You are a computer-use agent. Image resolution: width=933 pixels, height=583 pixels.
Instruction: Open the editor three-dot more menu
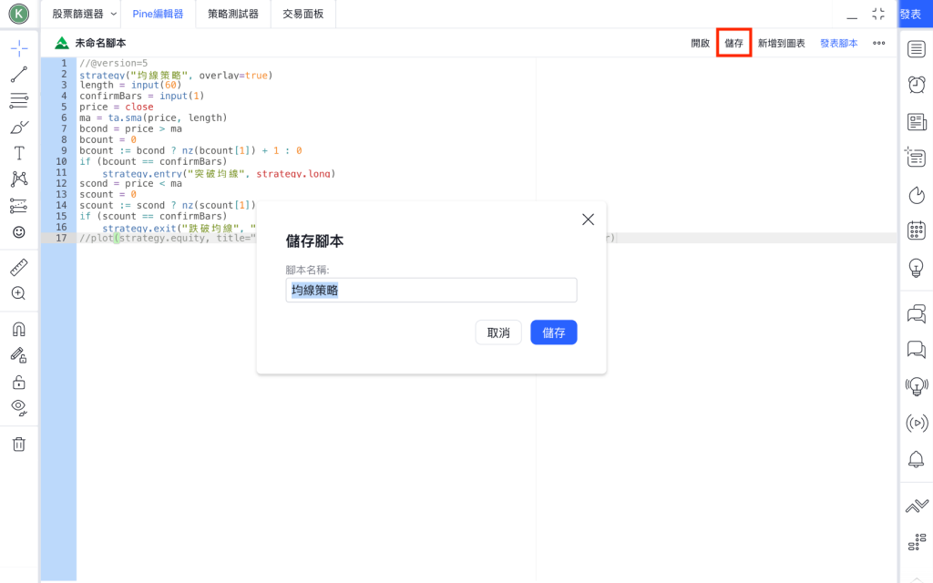879,43
